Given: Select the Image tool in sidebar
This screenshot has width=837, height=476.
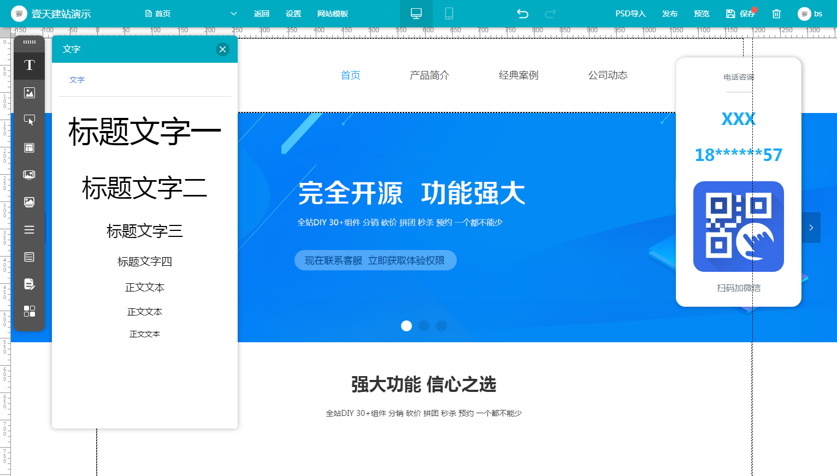Looking at the screenshot, I should [x=30, y=93].
